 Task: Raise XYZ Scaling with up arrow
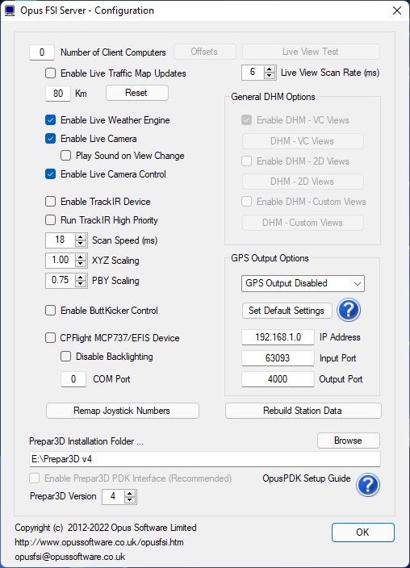[81, 257]
